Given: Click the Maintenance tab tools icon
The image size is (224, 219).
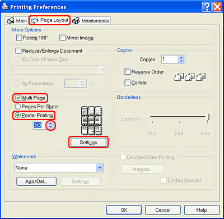Looking at the screenshot, I should click(76, 21).
